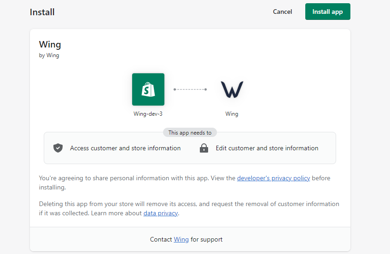The width and height of the screenshot is (390, 254).
Task: Click the 'by Wing' developer text
Action: tap(49, 55)
